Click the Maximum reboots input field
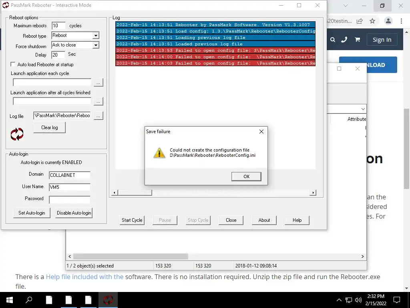 tap(58, 26)
